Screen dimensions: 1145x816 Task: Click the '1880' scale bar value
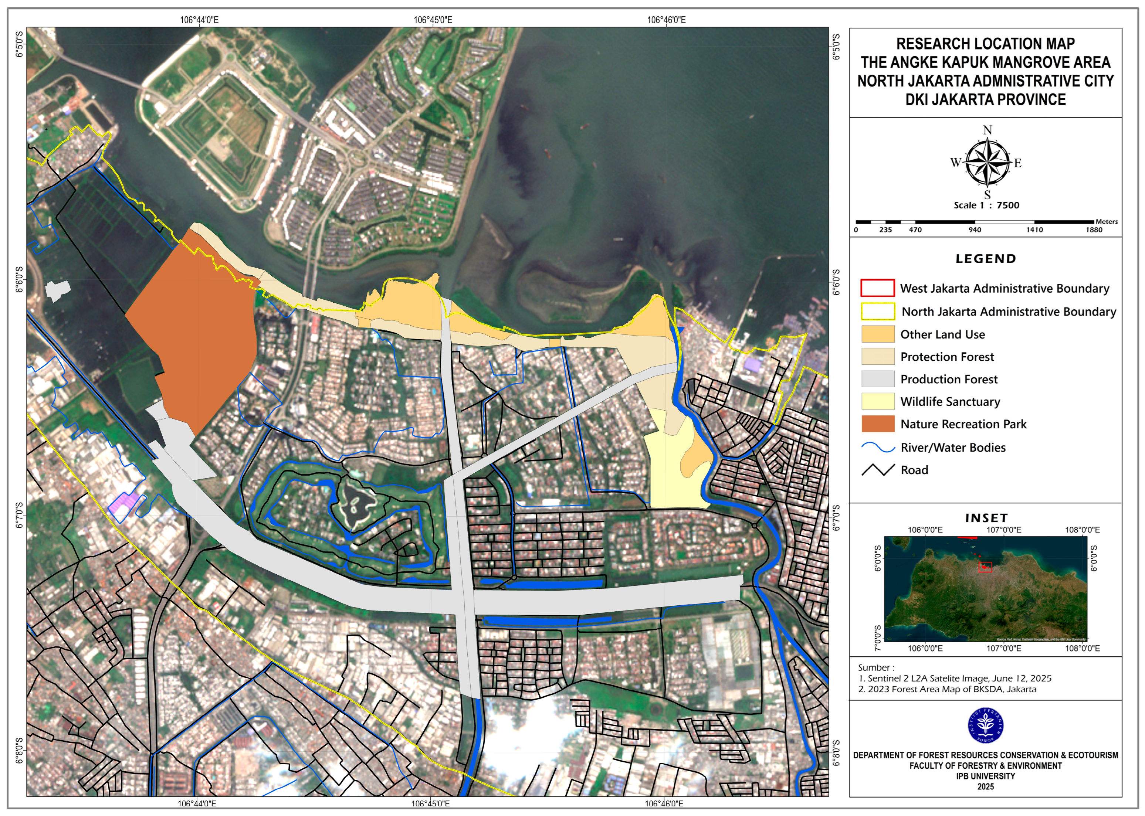1094,229
